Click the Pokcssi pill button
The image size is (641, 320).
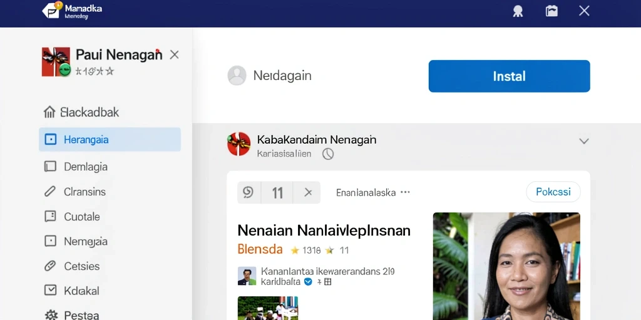pos(553,192)
